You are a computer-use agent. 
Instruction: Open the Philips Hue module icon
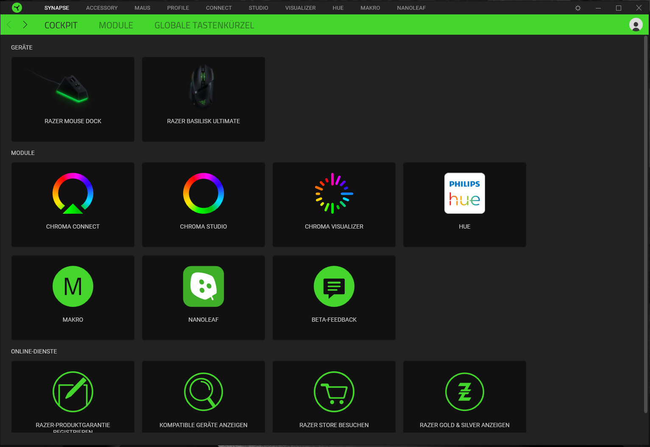pyautogui.click(x=465, y=193)
